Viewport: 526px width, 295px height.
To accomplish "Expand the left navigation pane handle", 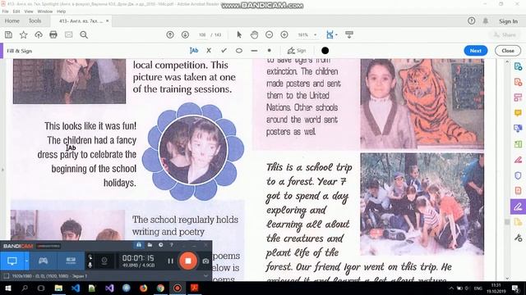I will (x=2, y=170).
